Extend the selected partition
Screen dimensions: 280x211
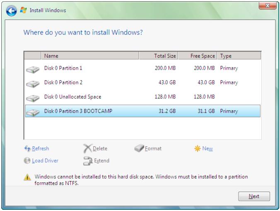[101, 160]
